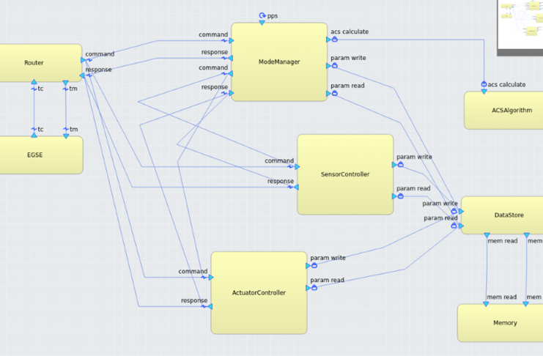The width and height of the screenshot is (543, 356).
Task: Click the param read port on ActuatorController
Action: point(314,287)
